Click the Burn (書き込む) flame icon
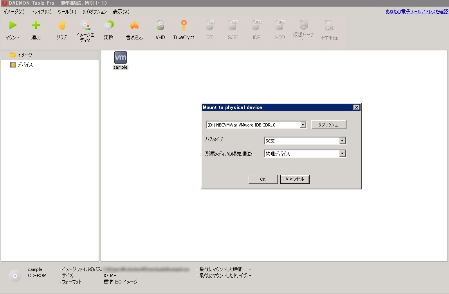The height and width of the screenshot is (294, 449). [x=134, y=25]
